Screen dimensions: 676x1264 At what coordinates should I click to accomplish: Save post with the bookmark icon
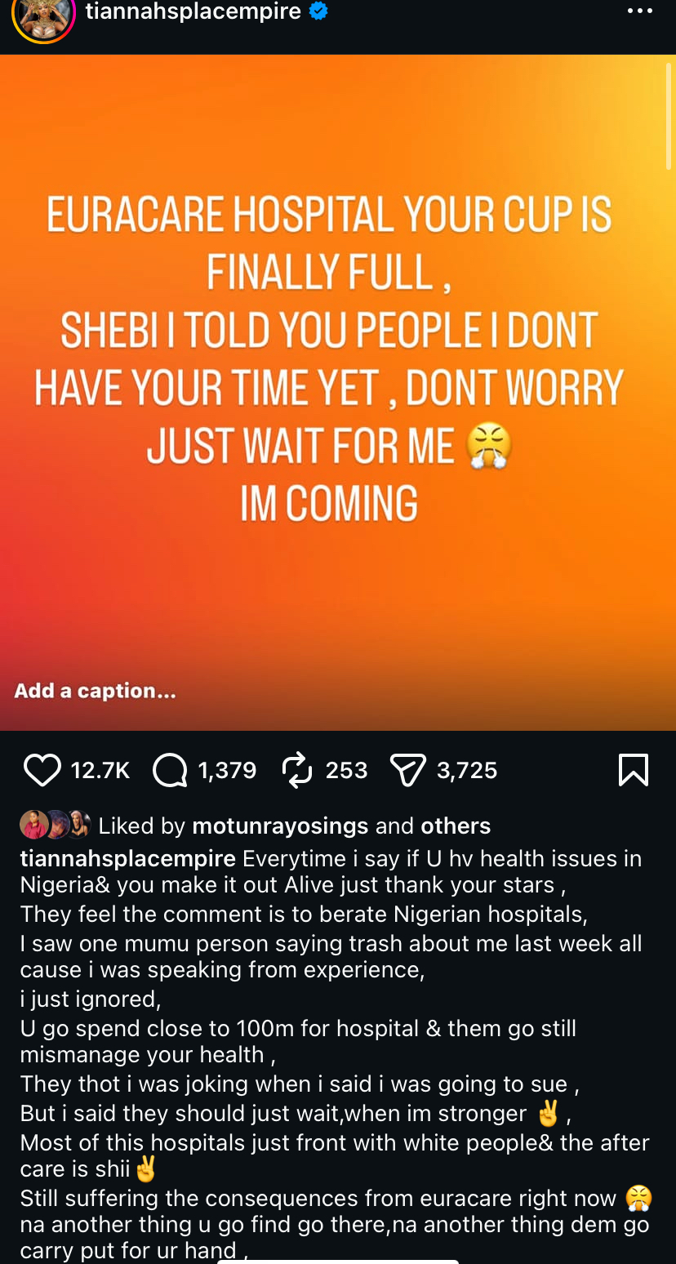(x=634, y=770)
